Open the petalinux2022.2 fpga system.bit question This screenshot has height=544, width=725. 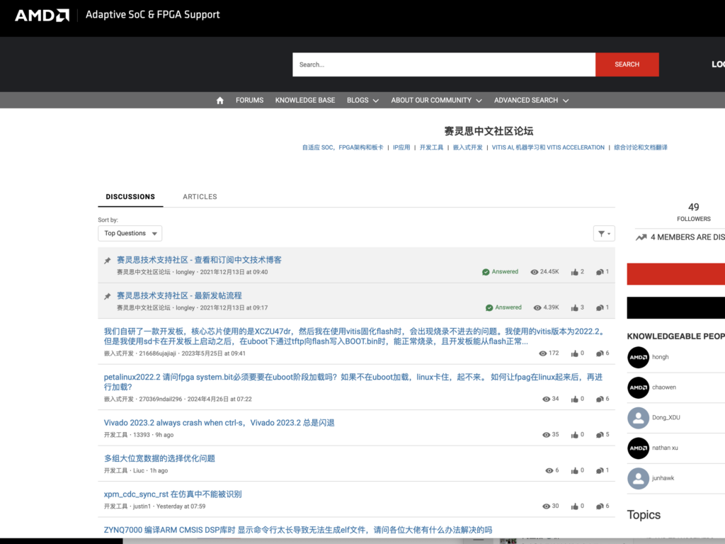pos(353,382)
